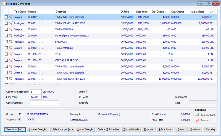
Task: Click the greyed Lote field
Action: (203, 103)
